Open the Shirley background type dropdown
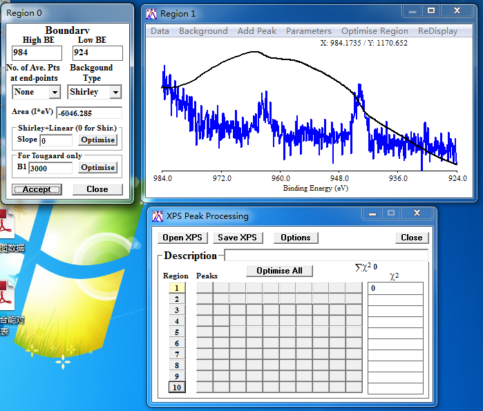The height and width of the screenshot is (411, 483). (115, 93)
